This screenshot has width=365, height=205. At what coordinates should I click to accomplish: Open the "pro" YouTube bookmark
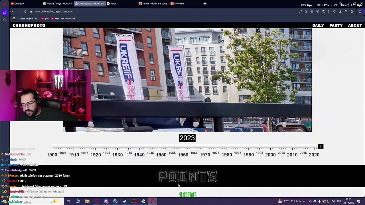(x=45, y=19)
